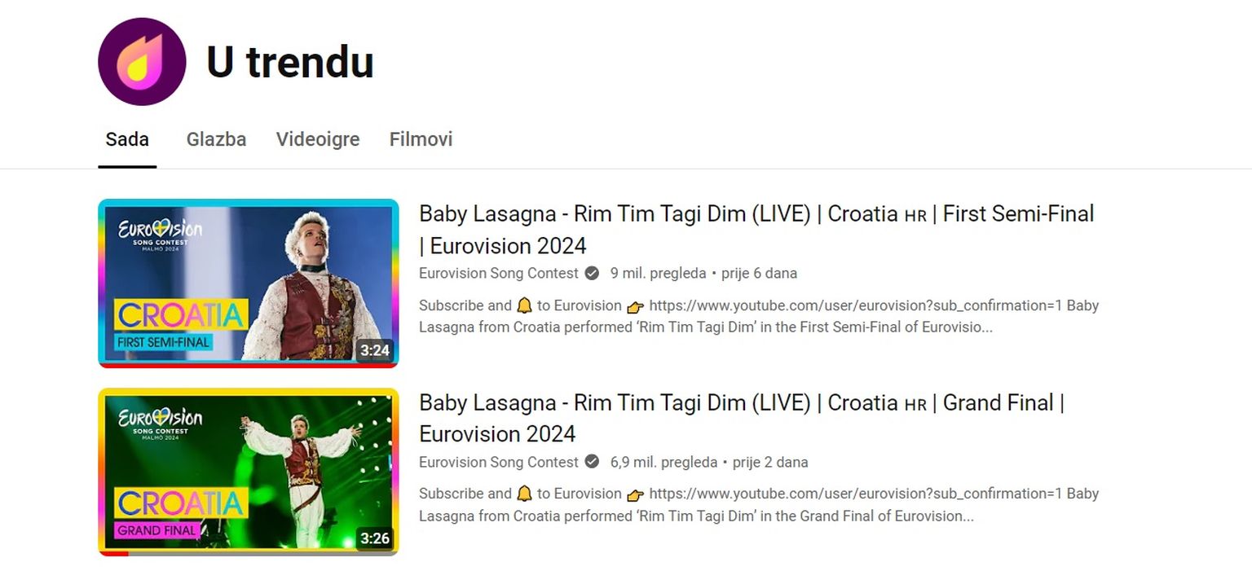The height and width of the screenshot is (571, 1252).
Task: Switch to the Sada tab
Action: point(127,139)
